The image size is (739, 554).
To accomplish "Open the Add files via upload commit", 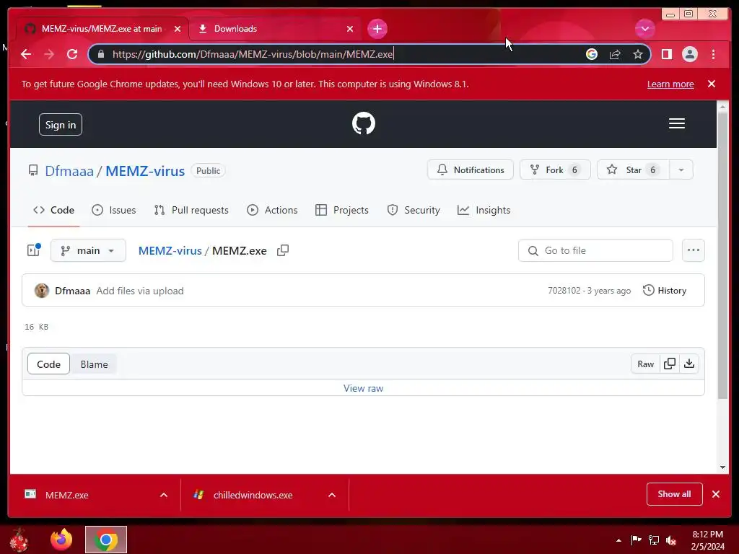I will (x=140, y=291).
